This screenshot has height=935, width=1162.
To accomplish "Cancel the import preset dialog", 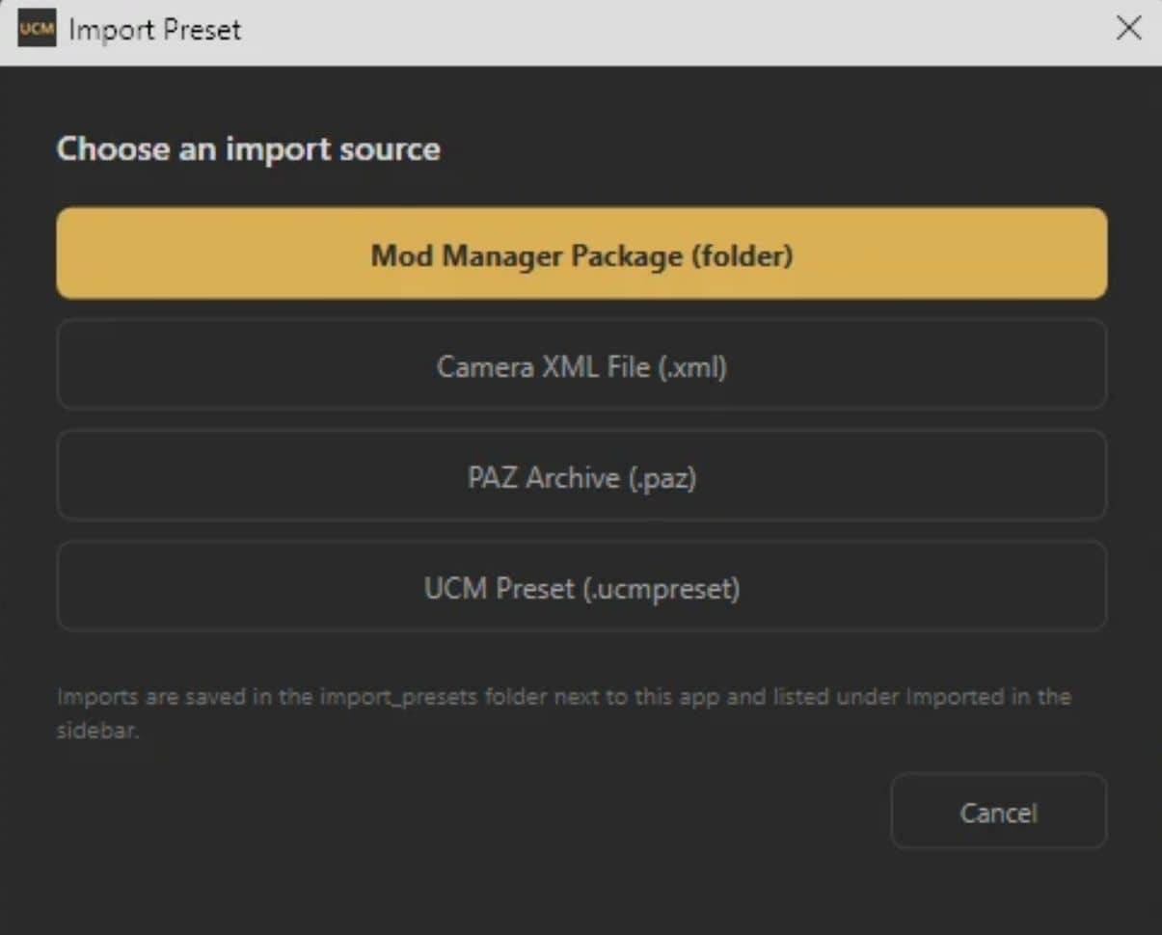I will click(998, 811).
